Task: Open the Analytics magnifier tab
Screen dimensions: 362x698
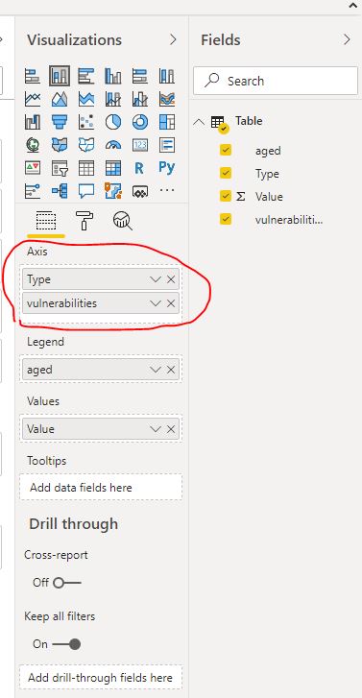Action: click(123, 221)
